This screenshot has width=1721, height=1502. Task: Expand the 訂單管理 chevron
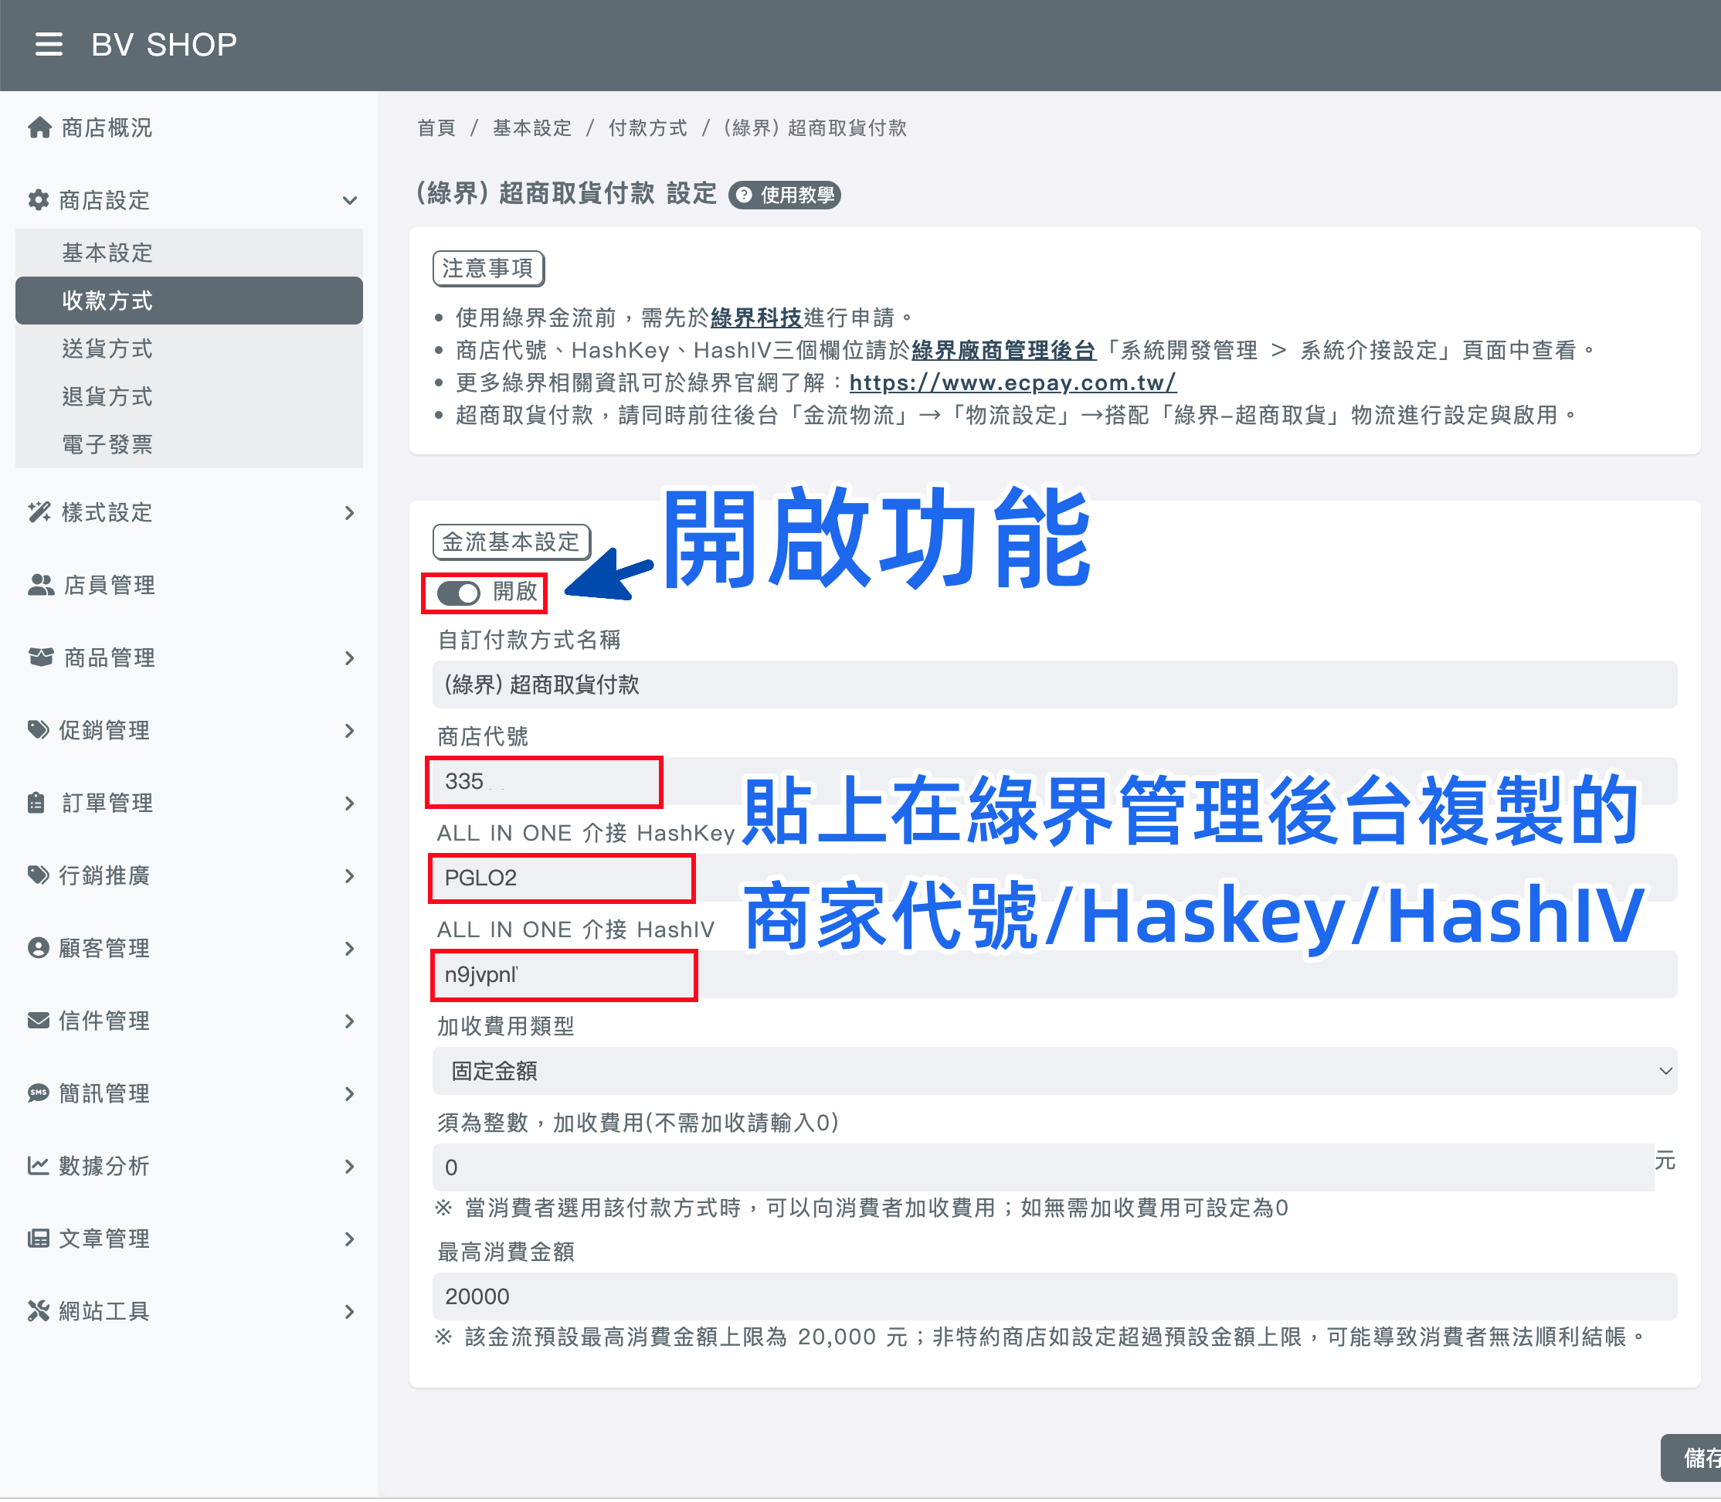point(349,803)
